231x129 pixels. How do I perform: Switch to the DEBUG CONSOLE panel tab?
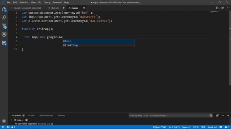pyautogui.click(x=46, y=115)
